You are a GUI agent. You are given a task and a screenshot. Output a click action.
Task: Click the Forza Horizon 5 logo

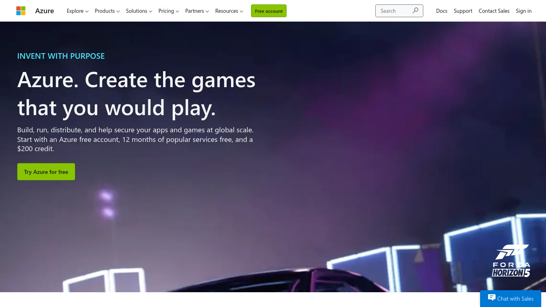(x=511, y=261)
